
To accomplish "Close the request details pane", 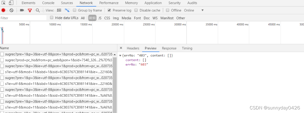I will [x=121, y=48].
